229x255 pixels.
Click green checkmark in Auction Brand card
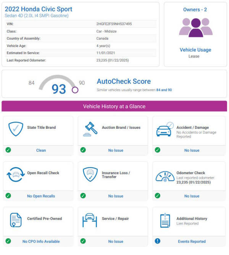[83, 150]
